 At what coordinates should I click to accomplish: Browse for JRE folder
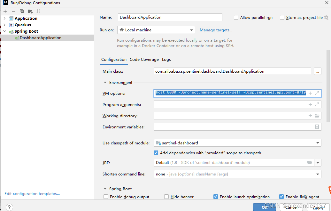pyautogui.click(x=310, y=163)
